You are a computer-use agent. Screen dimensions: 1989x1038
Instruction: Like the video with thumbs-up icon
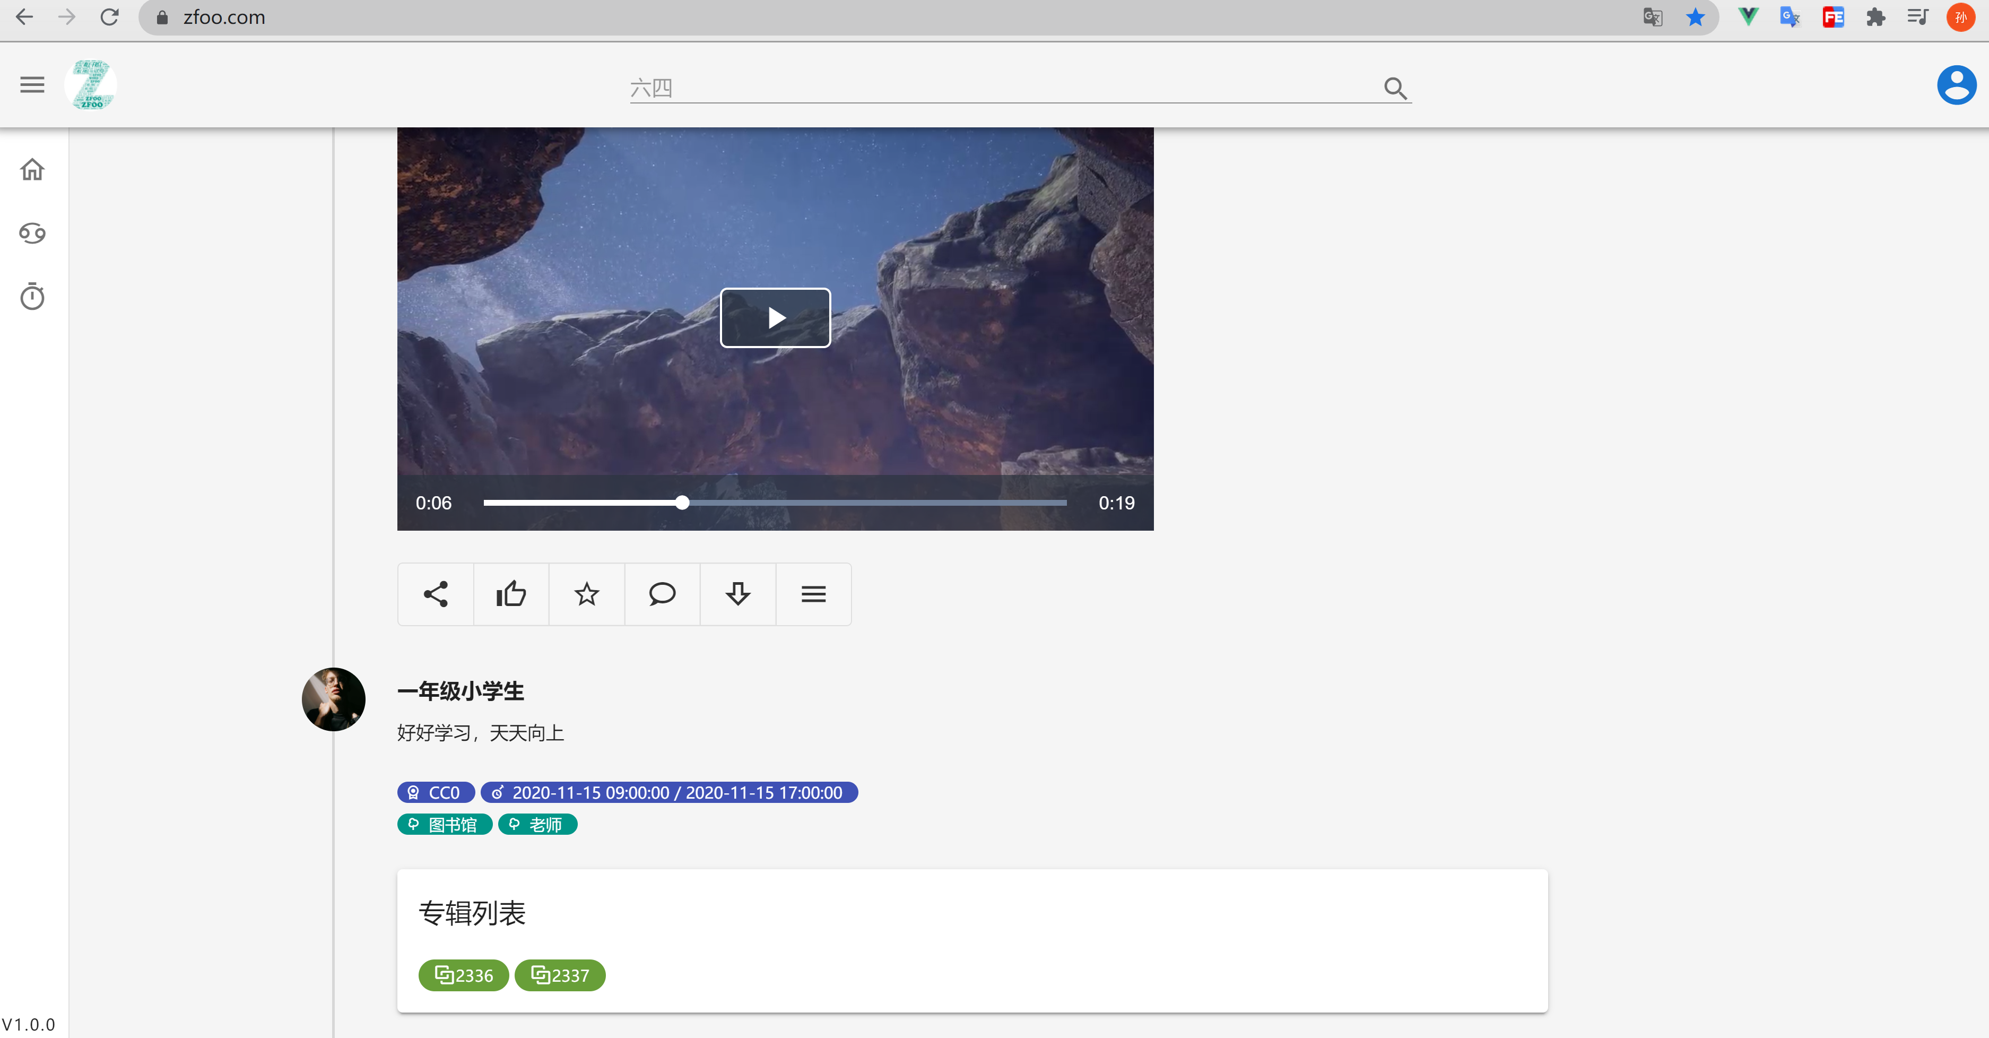tap(511, 594)
